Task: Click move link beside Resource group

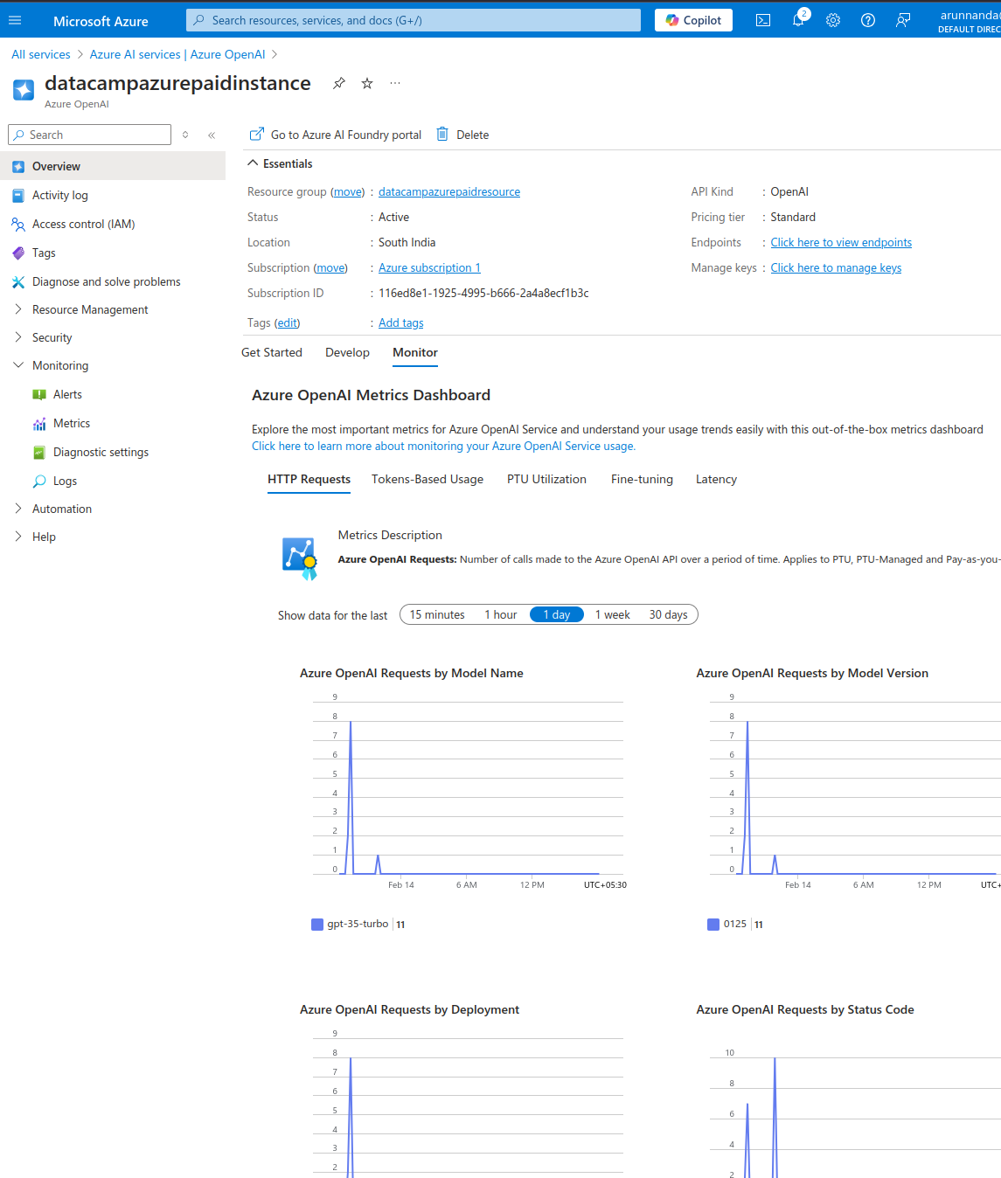Action: 348,191
